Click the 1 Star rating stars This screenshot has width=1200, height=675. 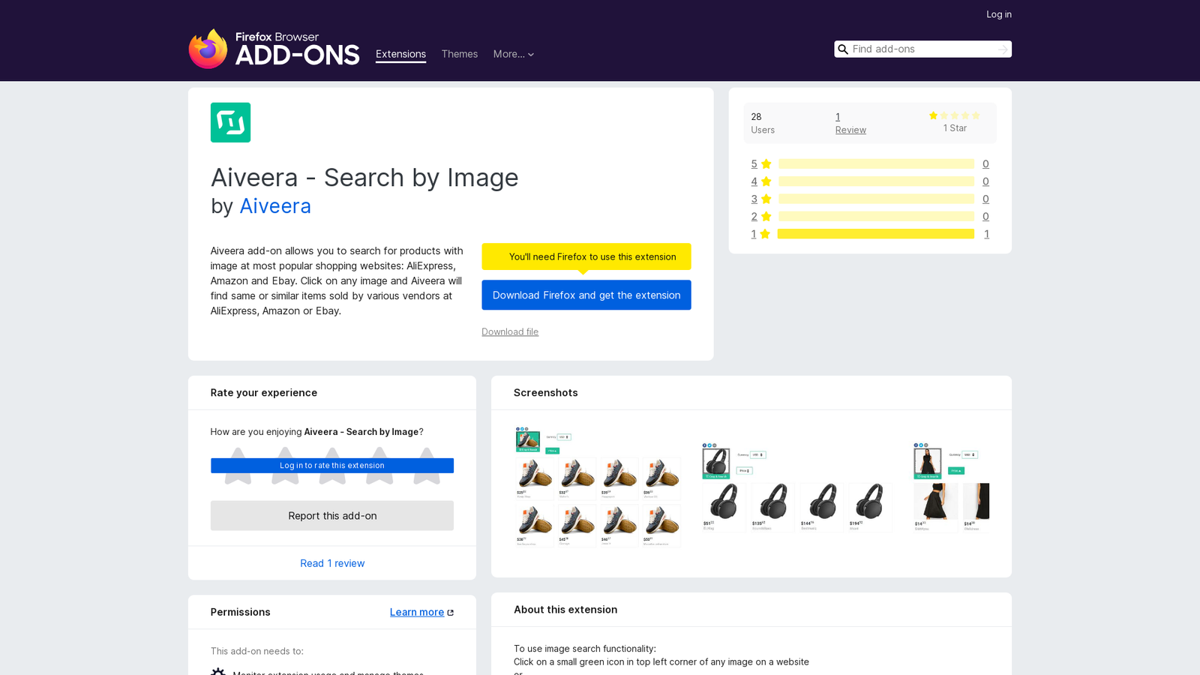(x=955, y=115)
